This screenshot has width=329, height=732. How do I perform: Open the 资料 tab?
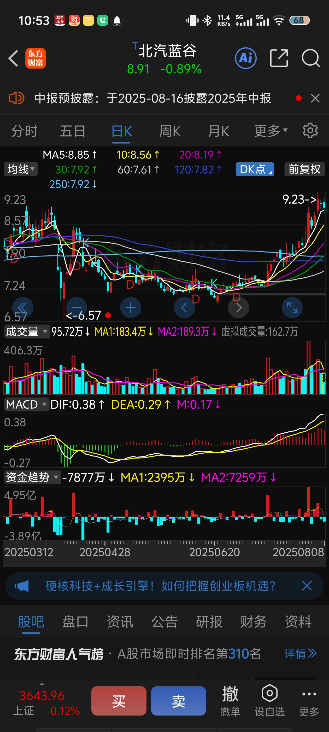[x=298, y=622]
